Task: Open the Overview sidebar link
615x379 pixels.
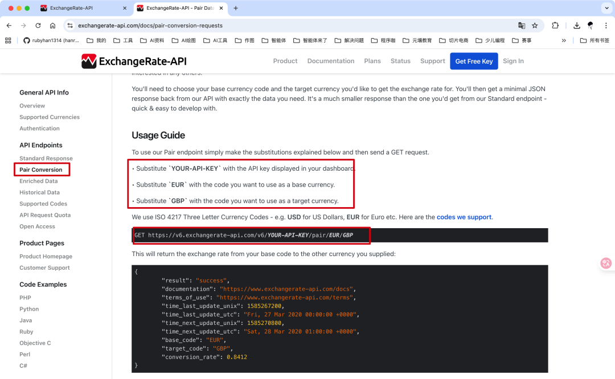Action: click(32, 106)
